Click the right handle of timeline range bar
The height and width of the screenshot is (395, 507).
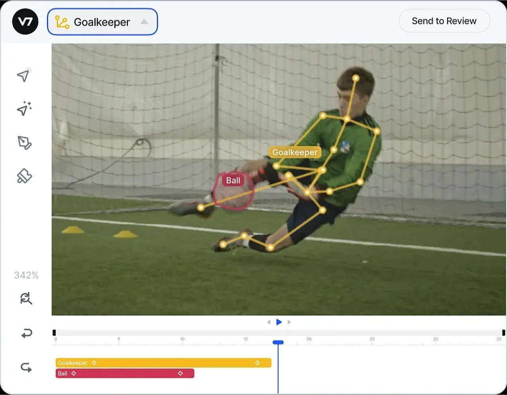[x=504, y=333]
